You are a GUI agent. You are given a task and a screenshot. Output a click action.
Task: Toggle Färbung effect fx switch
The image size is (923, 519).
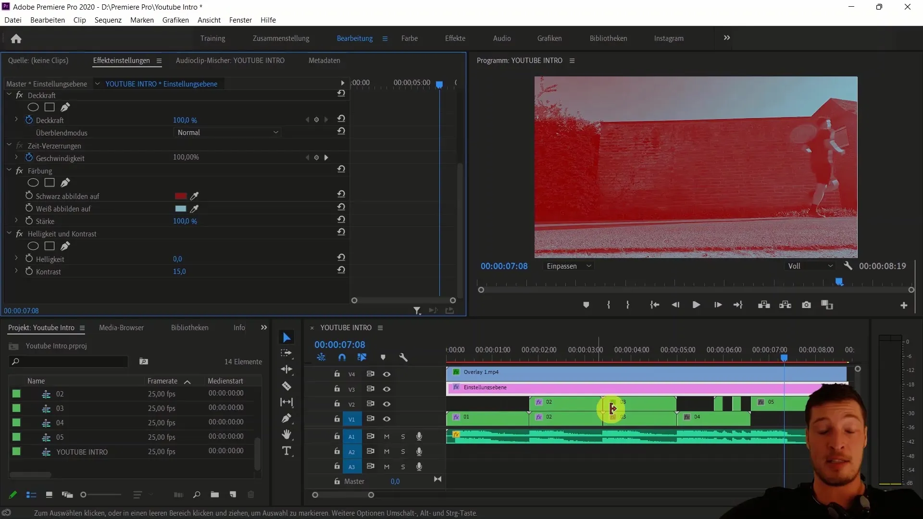point(19,171)
